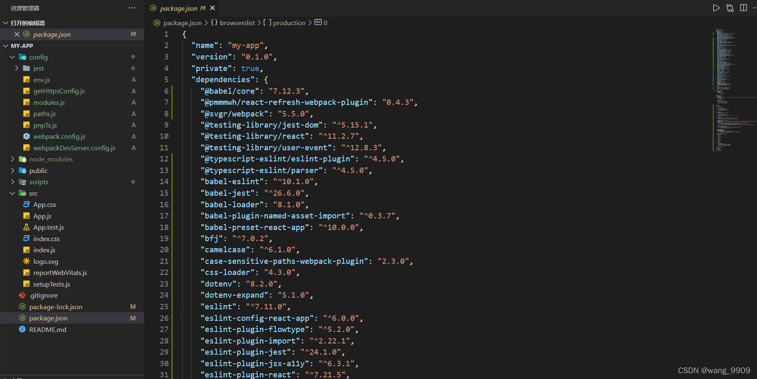Click the node_modules folder icon
Viewport: 757px width, 379px height.
pos(22,159)
